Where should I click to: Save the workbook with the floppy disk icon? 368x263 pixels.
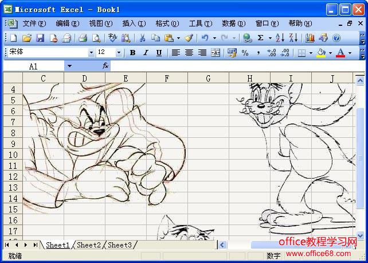coord(40,38)
